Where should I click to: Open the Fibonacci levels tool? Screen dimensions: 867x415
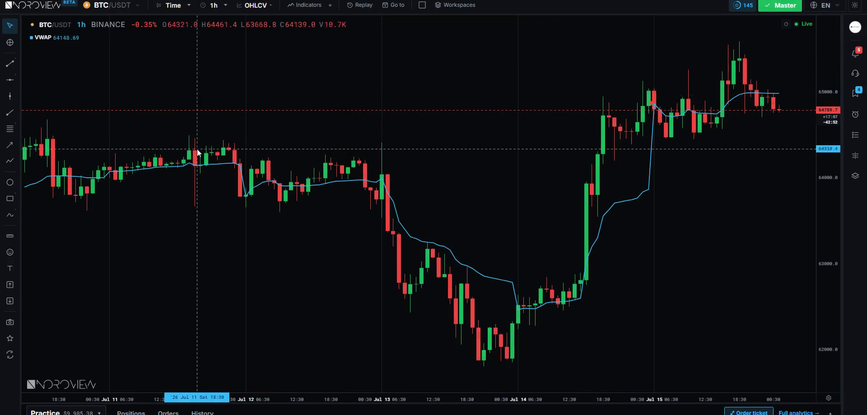point(10,129)
